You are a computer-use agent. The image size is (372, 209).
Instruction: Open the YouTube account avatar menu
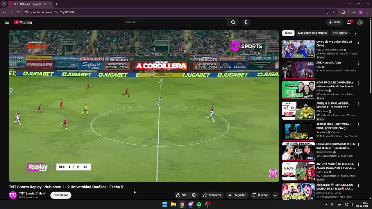pyautogui.click(x=360, y=22)
